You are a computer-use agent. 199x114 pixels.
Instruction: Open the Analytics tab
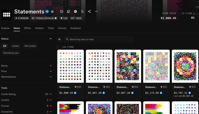point(76,28)
